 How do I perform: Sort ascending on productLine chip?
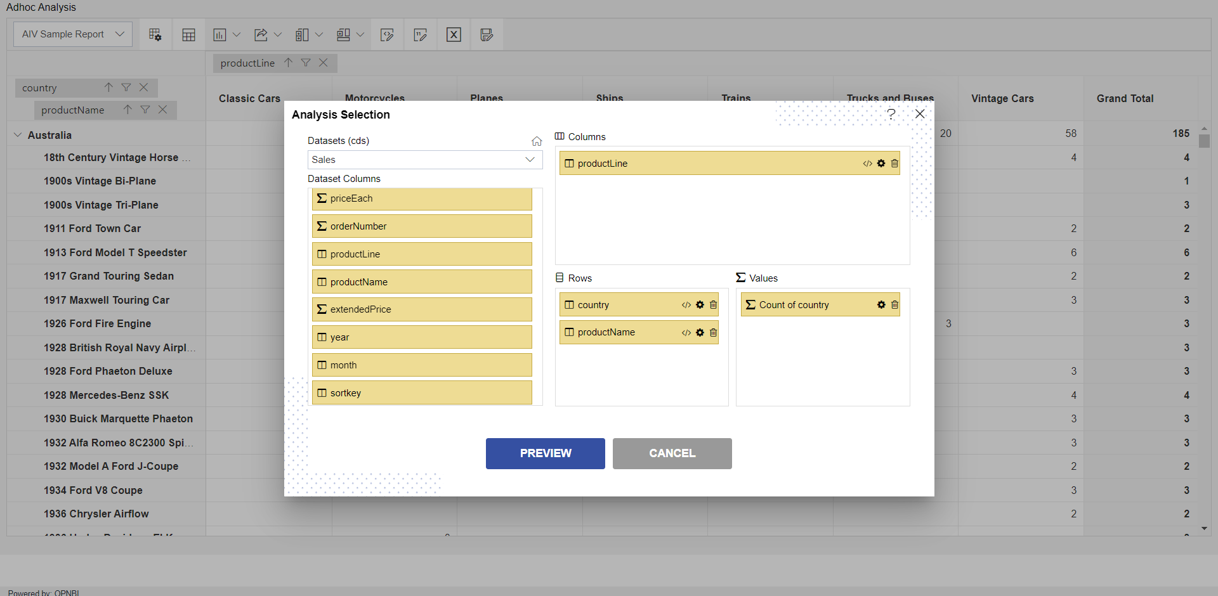coord(289,63)
